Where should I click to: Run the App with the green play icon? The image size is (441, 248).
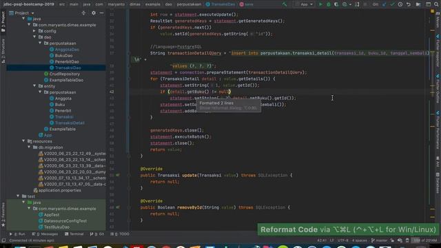(x=320, y=4)
